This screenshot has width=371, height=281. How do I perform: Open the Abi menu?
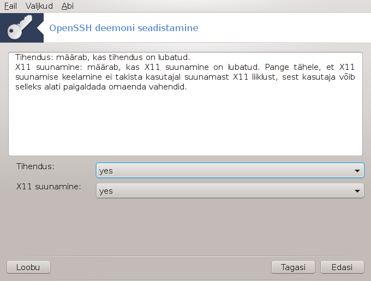point(68,5)
